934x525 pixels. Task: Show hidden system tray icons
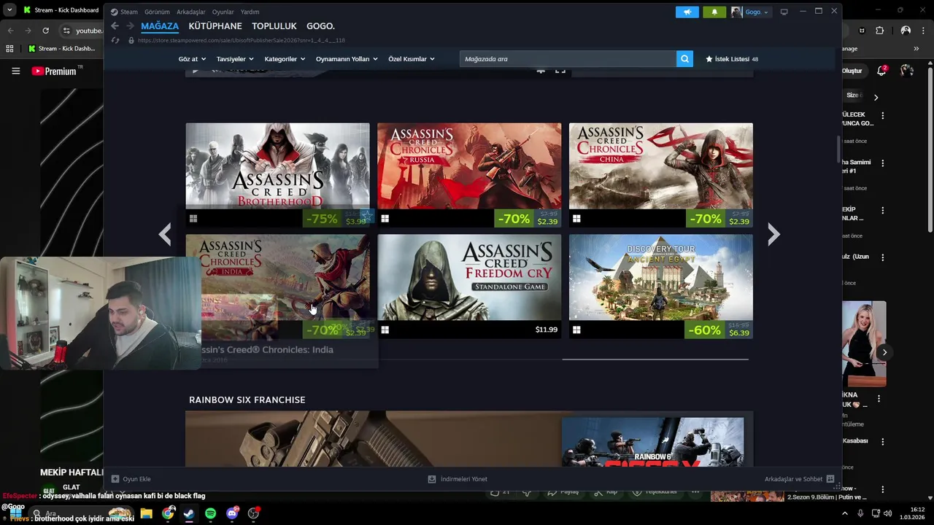pos(845,513)
